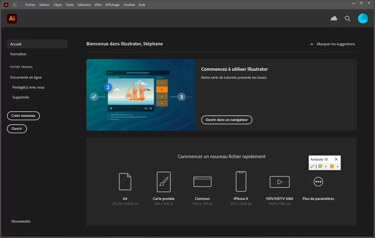Click Antidote green dictionary book icon
Screen dimensions: 375x238
(x=320, y=166)
